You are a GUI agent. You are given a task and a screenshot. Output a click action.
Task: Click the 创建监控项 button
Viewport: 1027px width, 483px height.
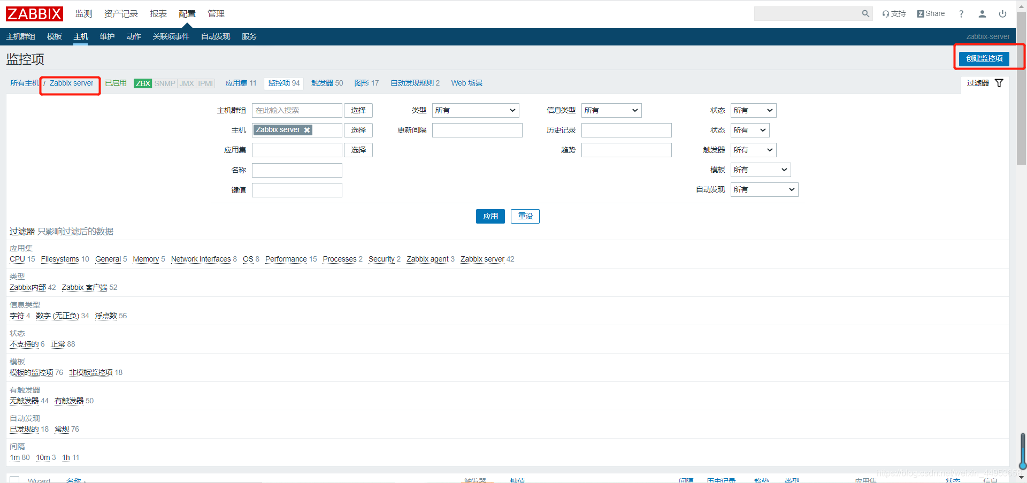(984, 58)
